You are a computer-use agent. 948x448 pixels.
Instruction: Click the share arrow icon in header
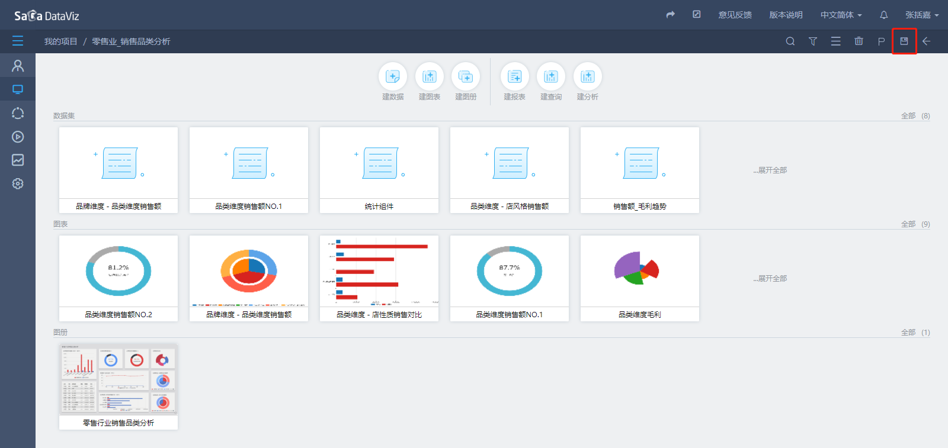coord(671,15)
